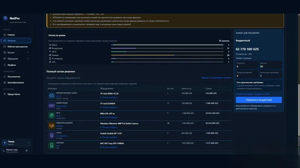
Task: Toggle the Тёмная тема switch
Action: pos(27,151)
